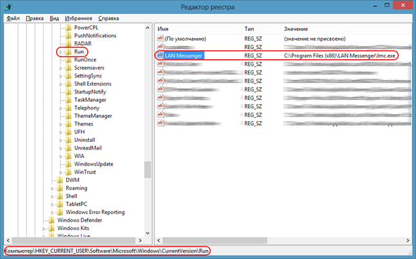416x259 pixels.
Task: Click the Telephony folder icon
Action: (x=68, y=108)
